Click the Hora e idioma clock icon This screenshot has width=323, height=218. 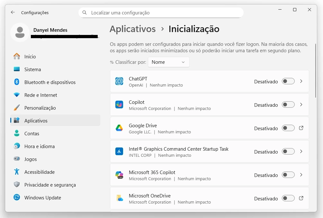(17, 146)
